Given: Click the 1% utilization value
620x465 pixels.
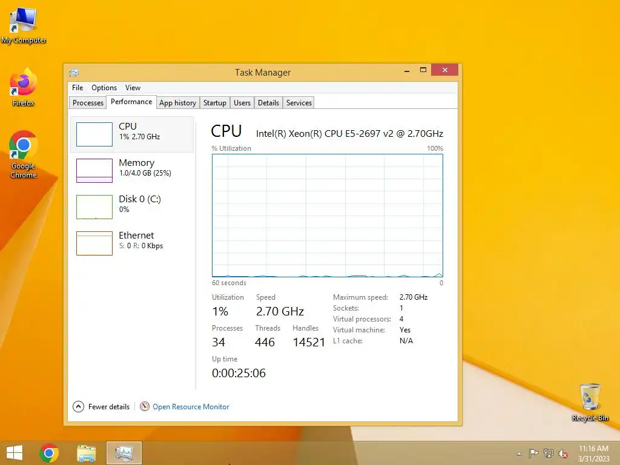Looking at the screenshot, I should coord(220,312).
